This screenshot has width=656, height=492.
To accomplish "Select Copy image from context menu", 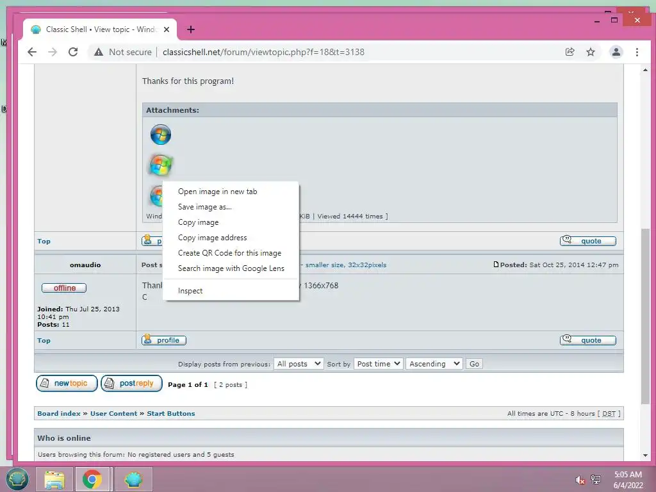I will point(199,222).
